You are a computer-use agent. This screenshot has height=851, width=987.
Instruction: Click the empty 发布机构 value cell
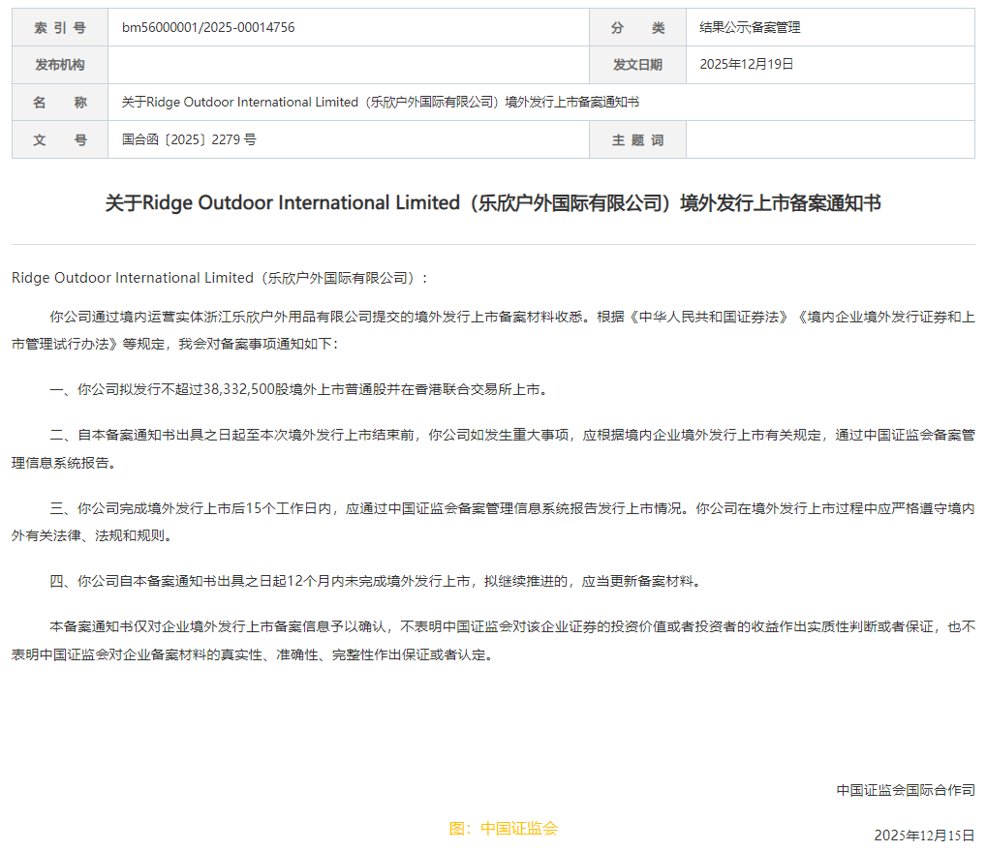coord(349,64)
